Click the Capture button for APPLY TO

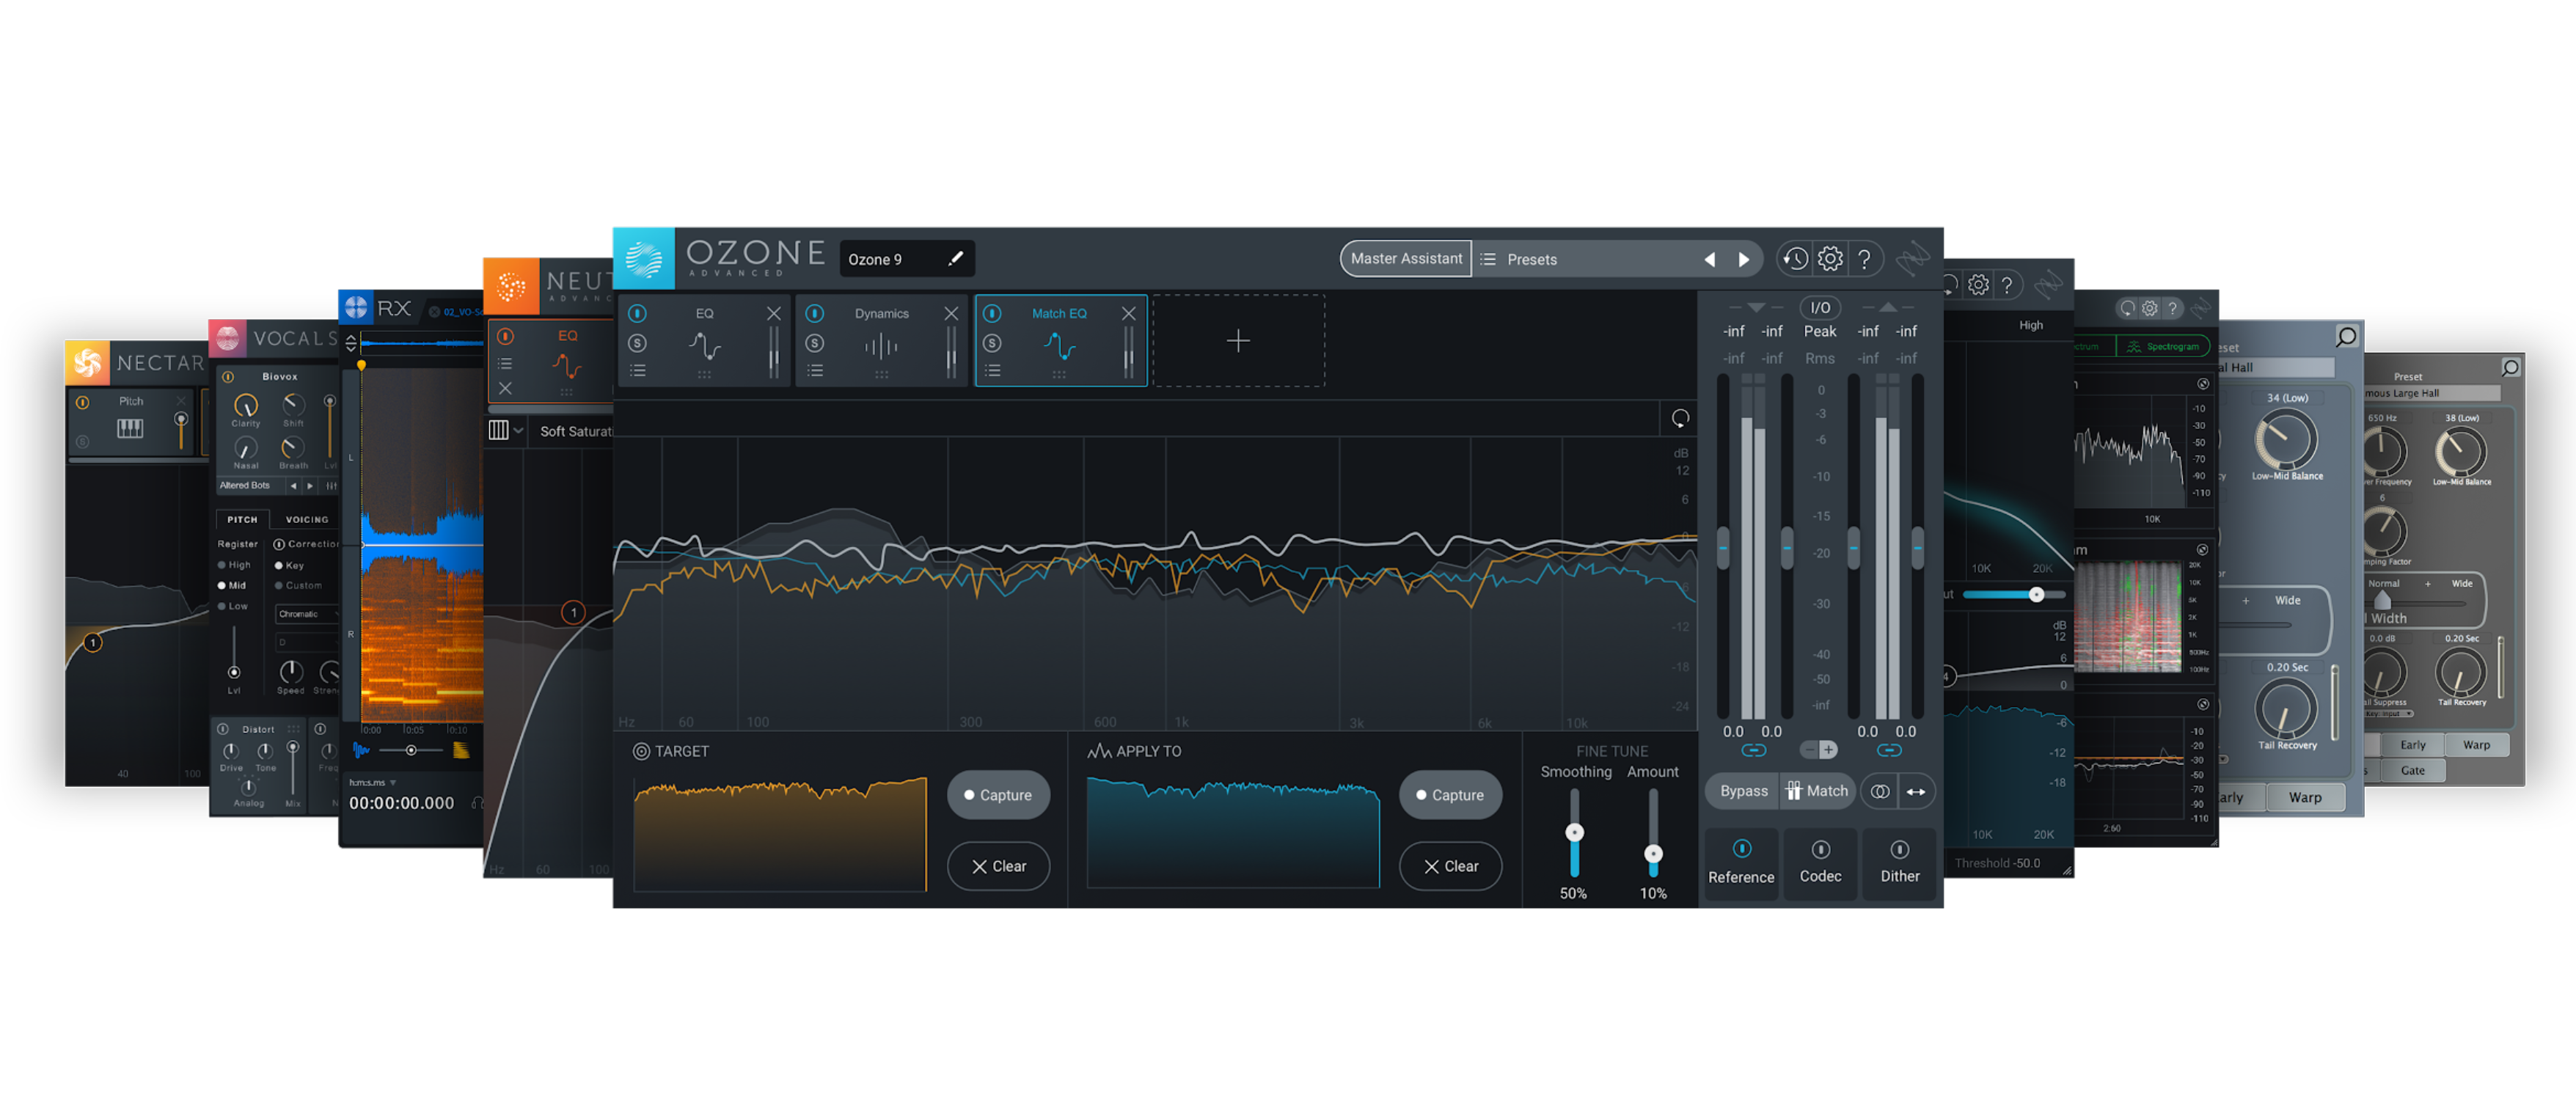coord(1449,795)
